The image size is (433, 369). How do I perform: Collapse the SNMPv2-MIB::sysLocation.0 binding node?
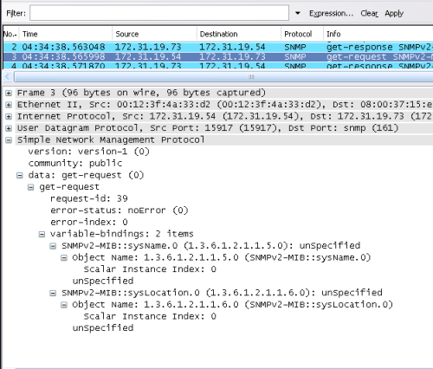(x=53, y=293)
